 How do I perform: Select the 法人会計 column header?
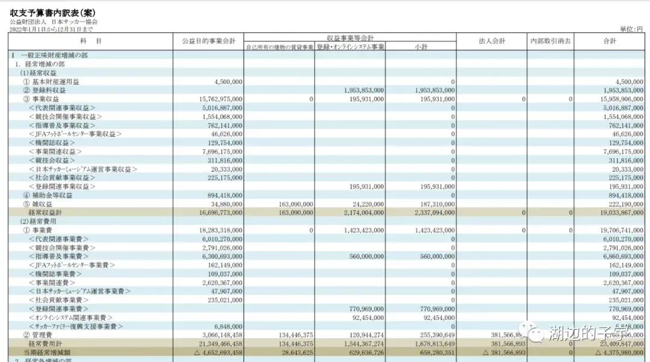pos(491,41)
